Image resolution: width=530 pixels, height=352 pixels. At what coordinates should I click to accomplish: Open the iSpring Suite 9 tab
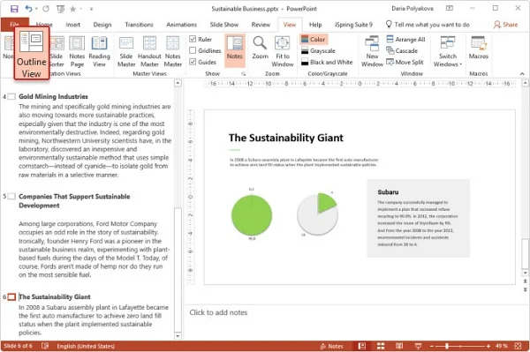353,25
